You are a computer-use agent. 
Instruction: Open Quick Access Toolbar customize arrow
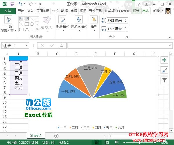40,4
